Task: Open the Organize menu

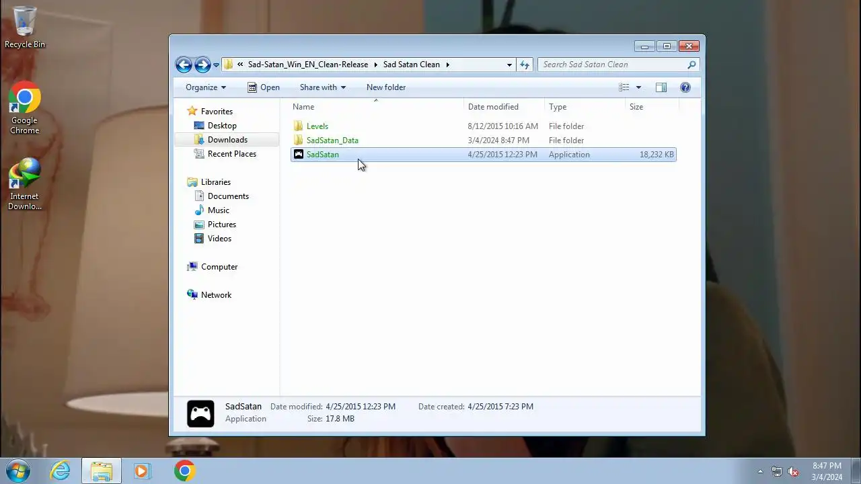Action: [x=206, y=87]
